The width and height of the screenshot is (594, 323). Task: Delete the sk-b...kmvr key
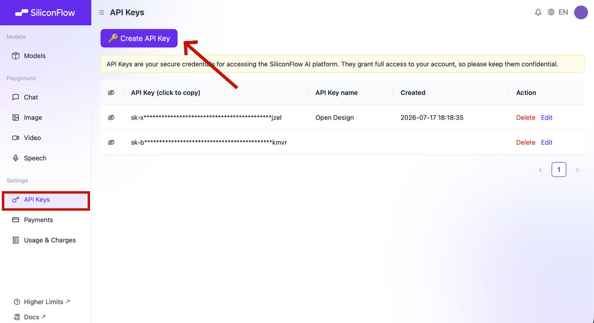pos(526,142)
